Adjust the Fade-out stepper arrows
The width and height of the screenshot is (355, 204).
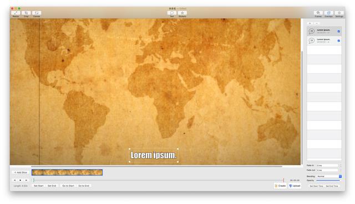click(x=341, y=170)
